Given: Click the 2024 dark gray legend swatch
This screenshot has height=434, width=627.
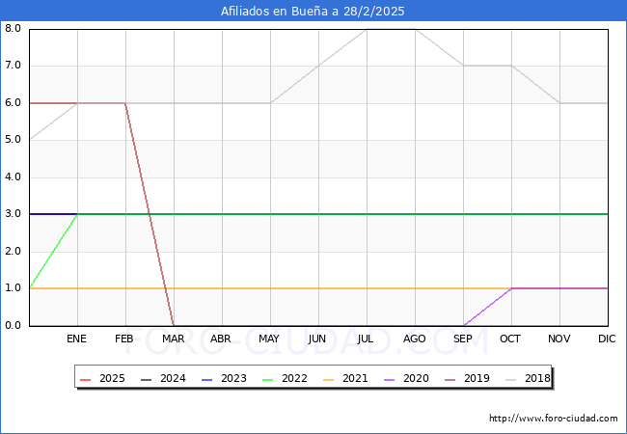Looking at the screenshot, I should [147, 379].
